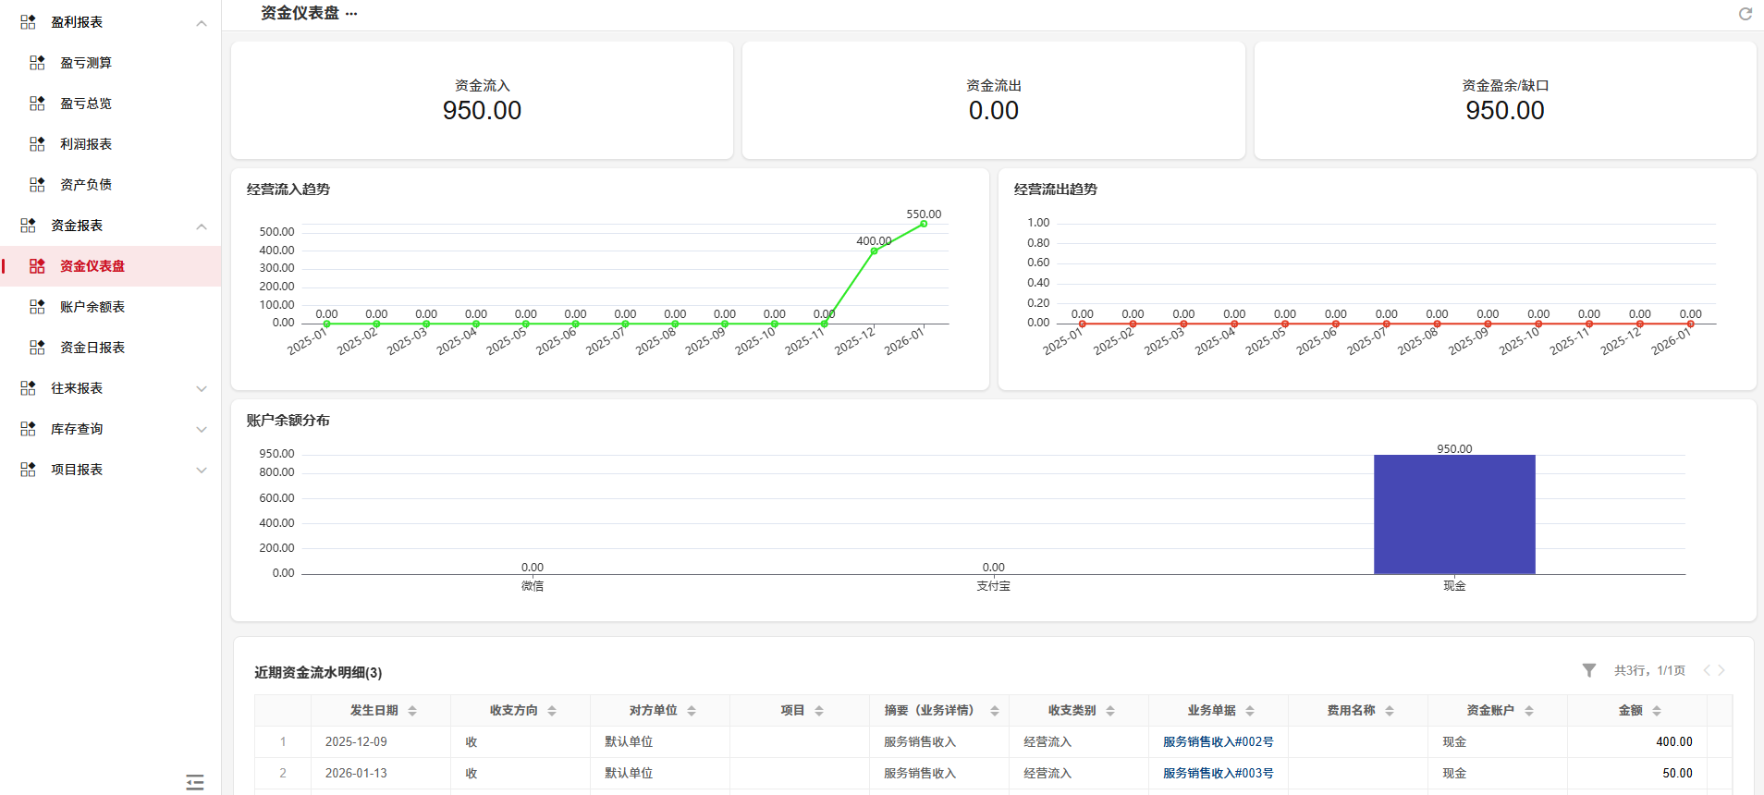Sort by 收支类别 column arrows
The height and width of the screenshot is (795, 1764).
(x=1110, y=711)
